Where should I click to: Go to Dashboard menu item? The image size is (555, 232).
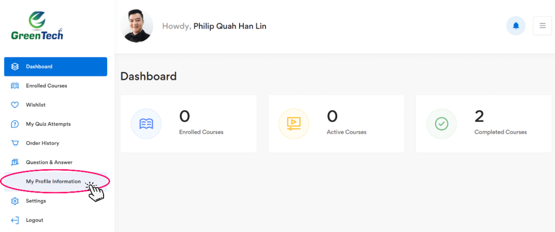(39, 67)
